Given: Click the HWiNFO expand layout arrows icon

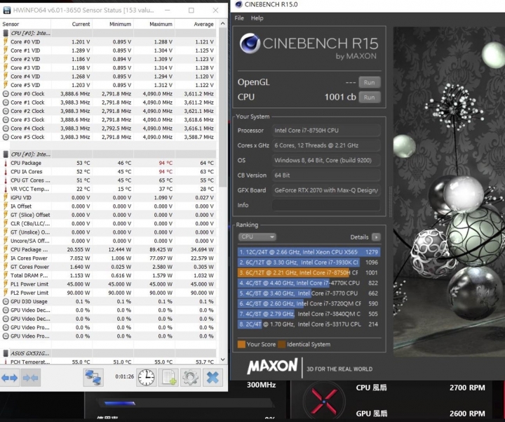Looking at the screenshot, I should click(x=10, y=378).
